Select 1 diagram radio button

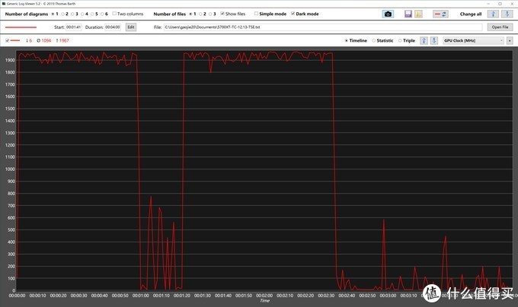coord(53,14)
